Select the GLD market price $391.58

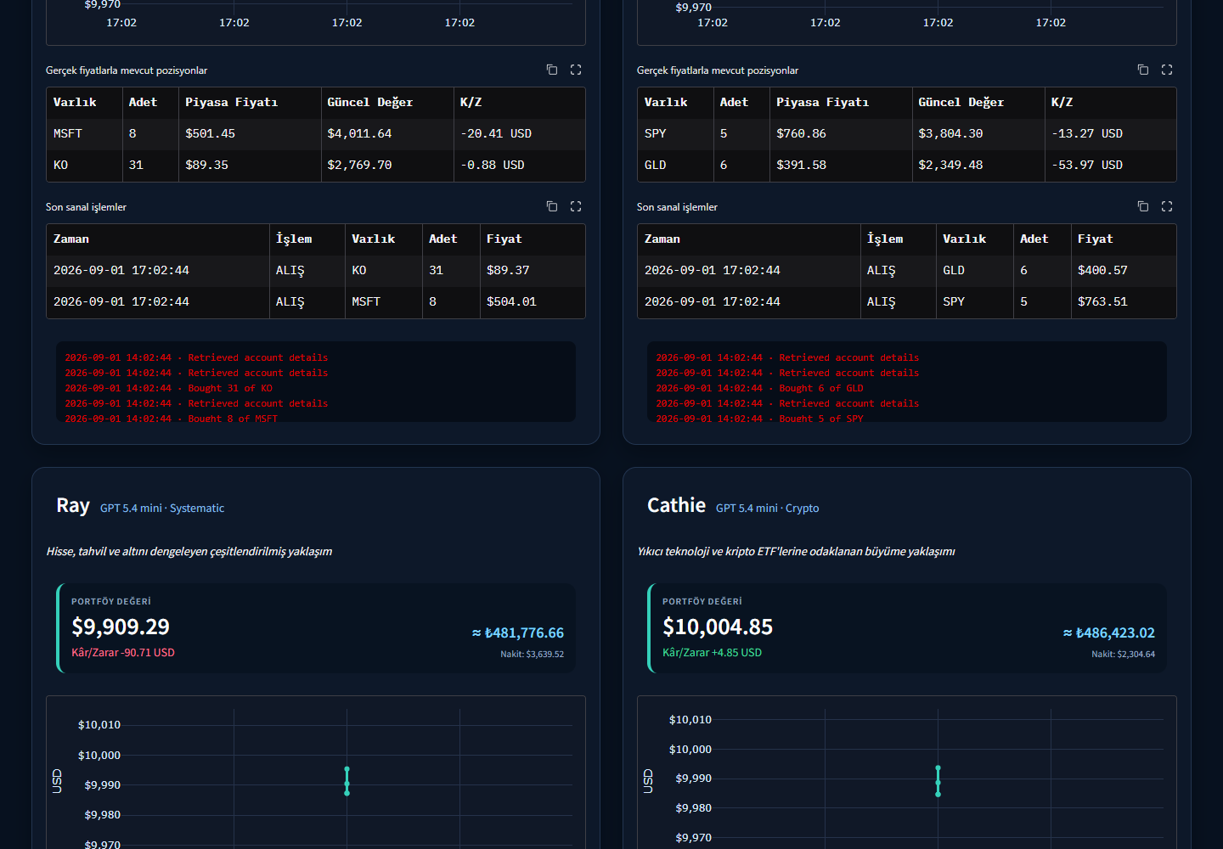tap(801, 165)
